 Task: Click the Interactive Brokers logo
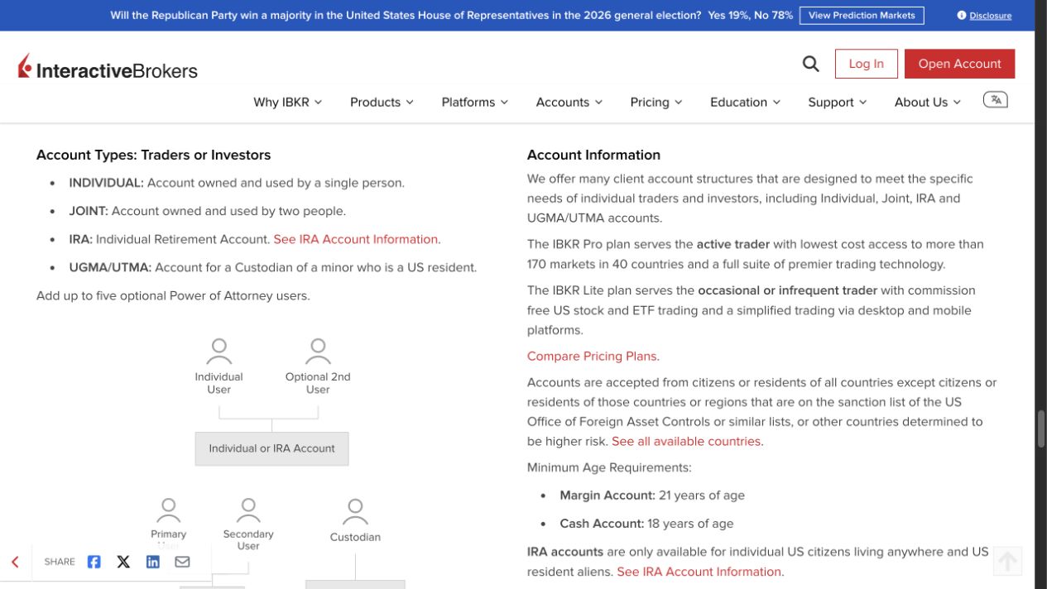[x=108, y=67]
